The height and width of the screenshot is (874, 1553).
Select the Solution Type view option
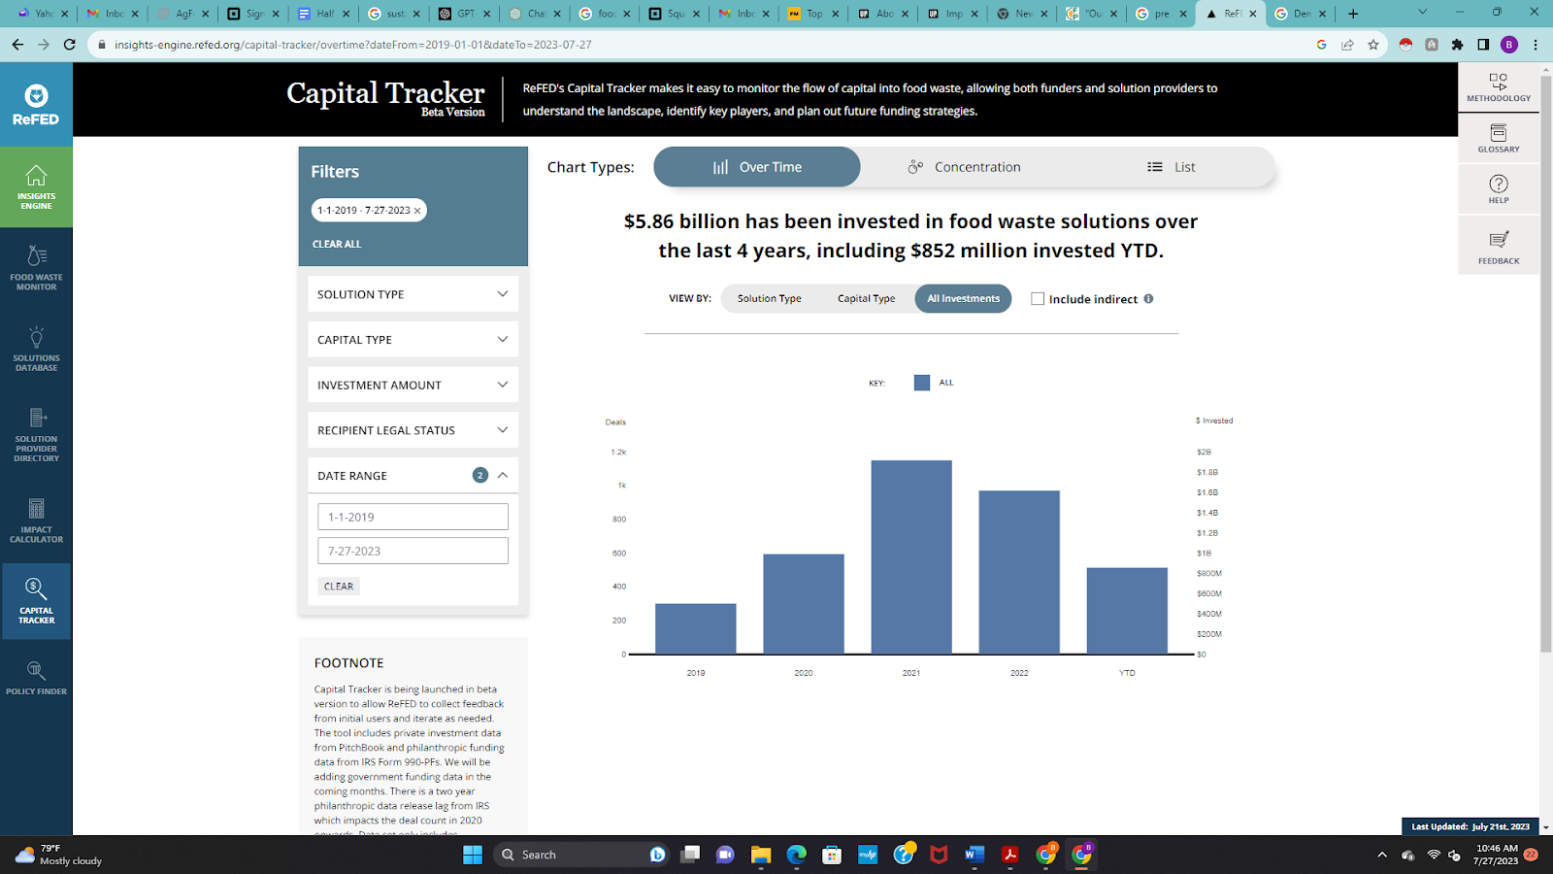tap(769, 299)
